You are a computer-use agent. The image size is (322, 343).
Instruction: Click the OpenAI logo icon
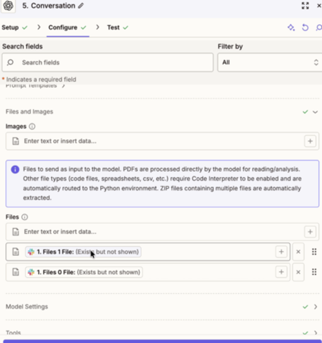(x=8, y=6)
